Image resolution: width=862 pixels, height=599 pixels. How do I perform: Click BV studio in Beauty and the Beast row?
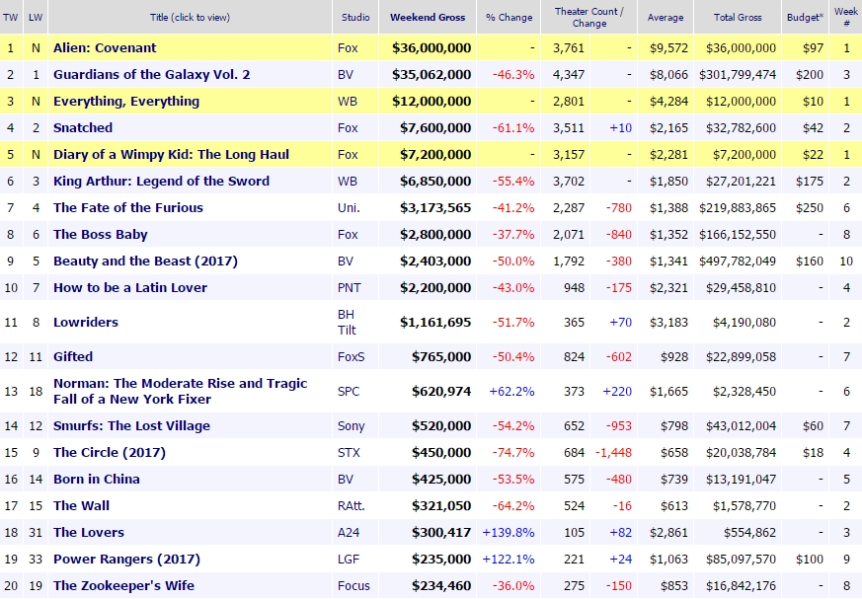[x=346, y=262]
